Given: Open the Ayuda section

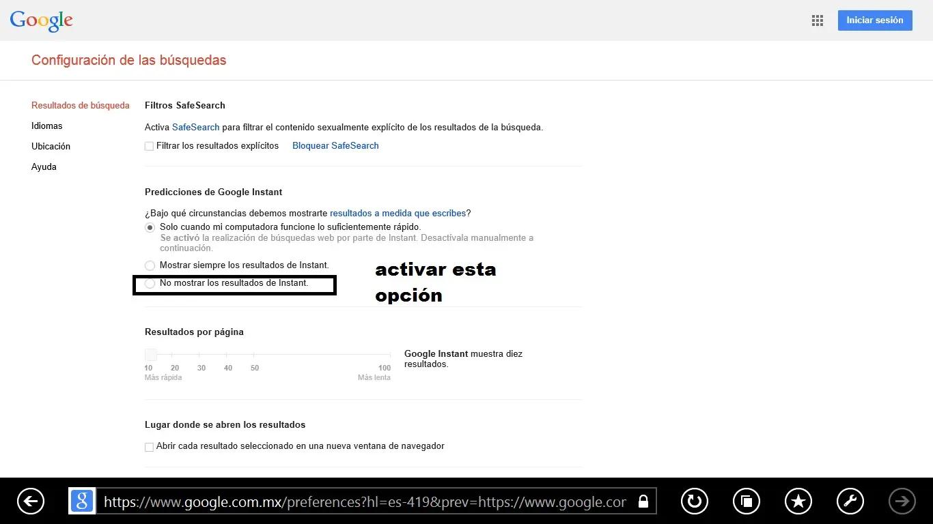Looking at the screenshot, I should (44, 167).
